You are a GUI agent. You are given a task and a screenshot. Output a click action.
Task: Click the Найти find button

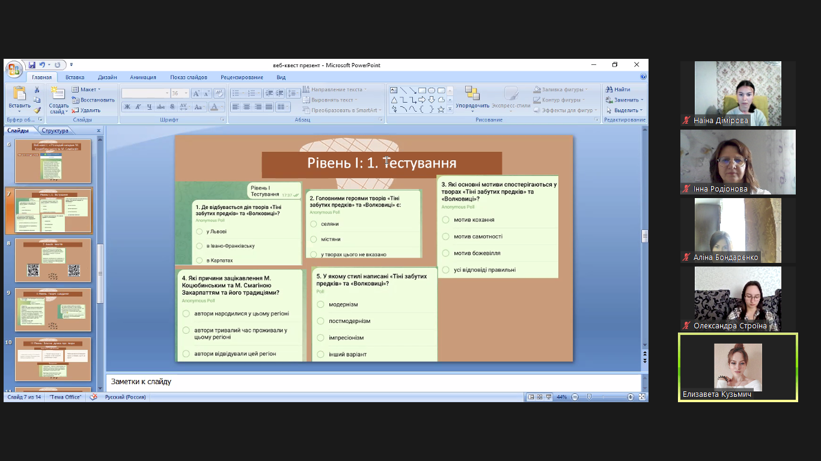click(618, 89)
